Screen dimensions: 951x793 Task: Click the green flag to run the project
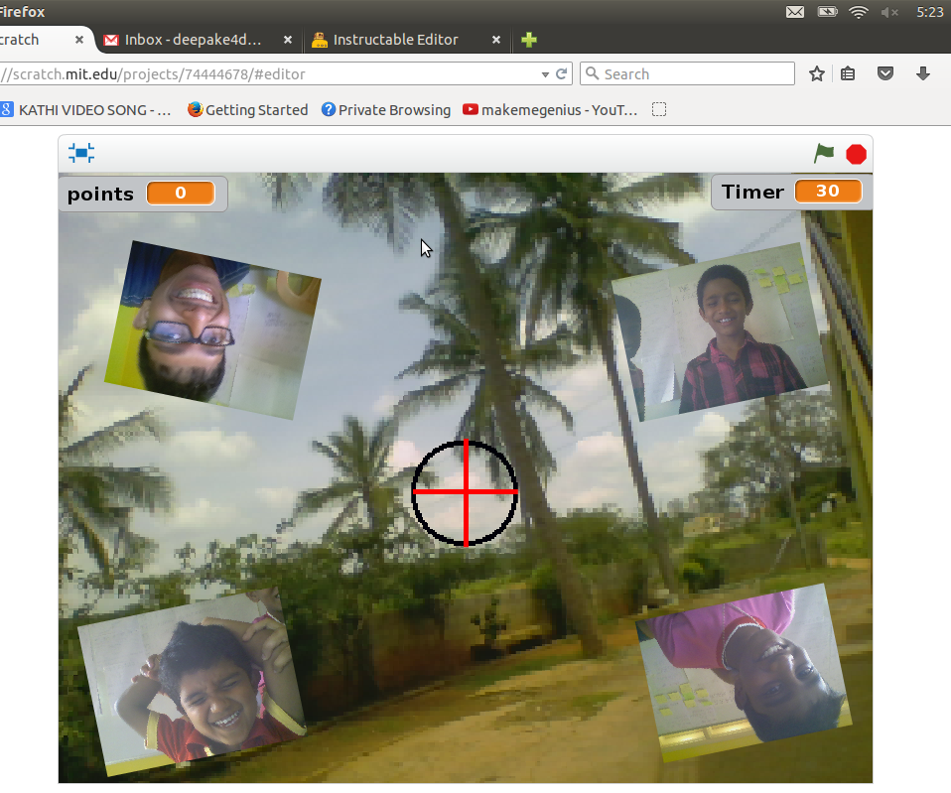(x=823, y=154)
